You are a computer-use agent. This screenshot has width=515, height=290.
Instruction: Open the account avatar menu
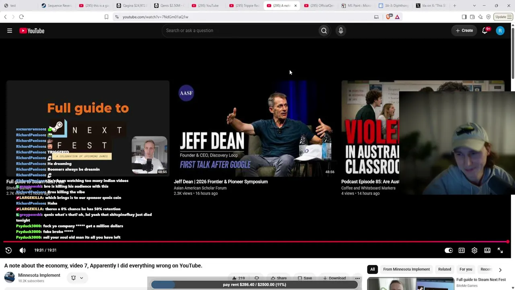tap(500, 31)
